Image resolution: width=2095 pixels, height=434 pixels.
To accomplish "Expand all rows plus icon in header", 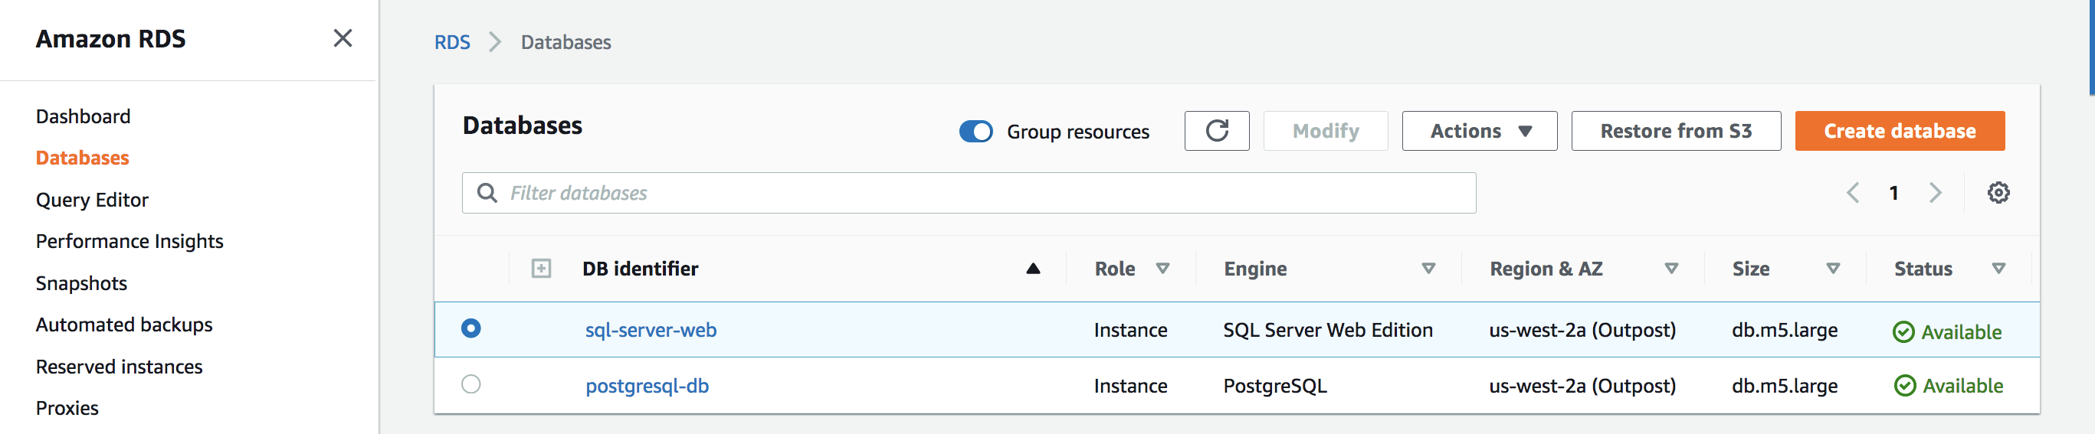I will tap(541, 268).
